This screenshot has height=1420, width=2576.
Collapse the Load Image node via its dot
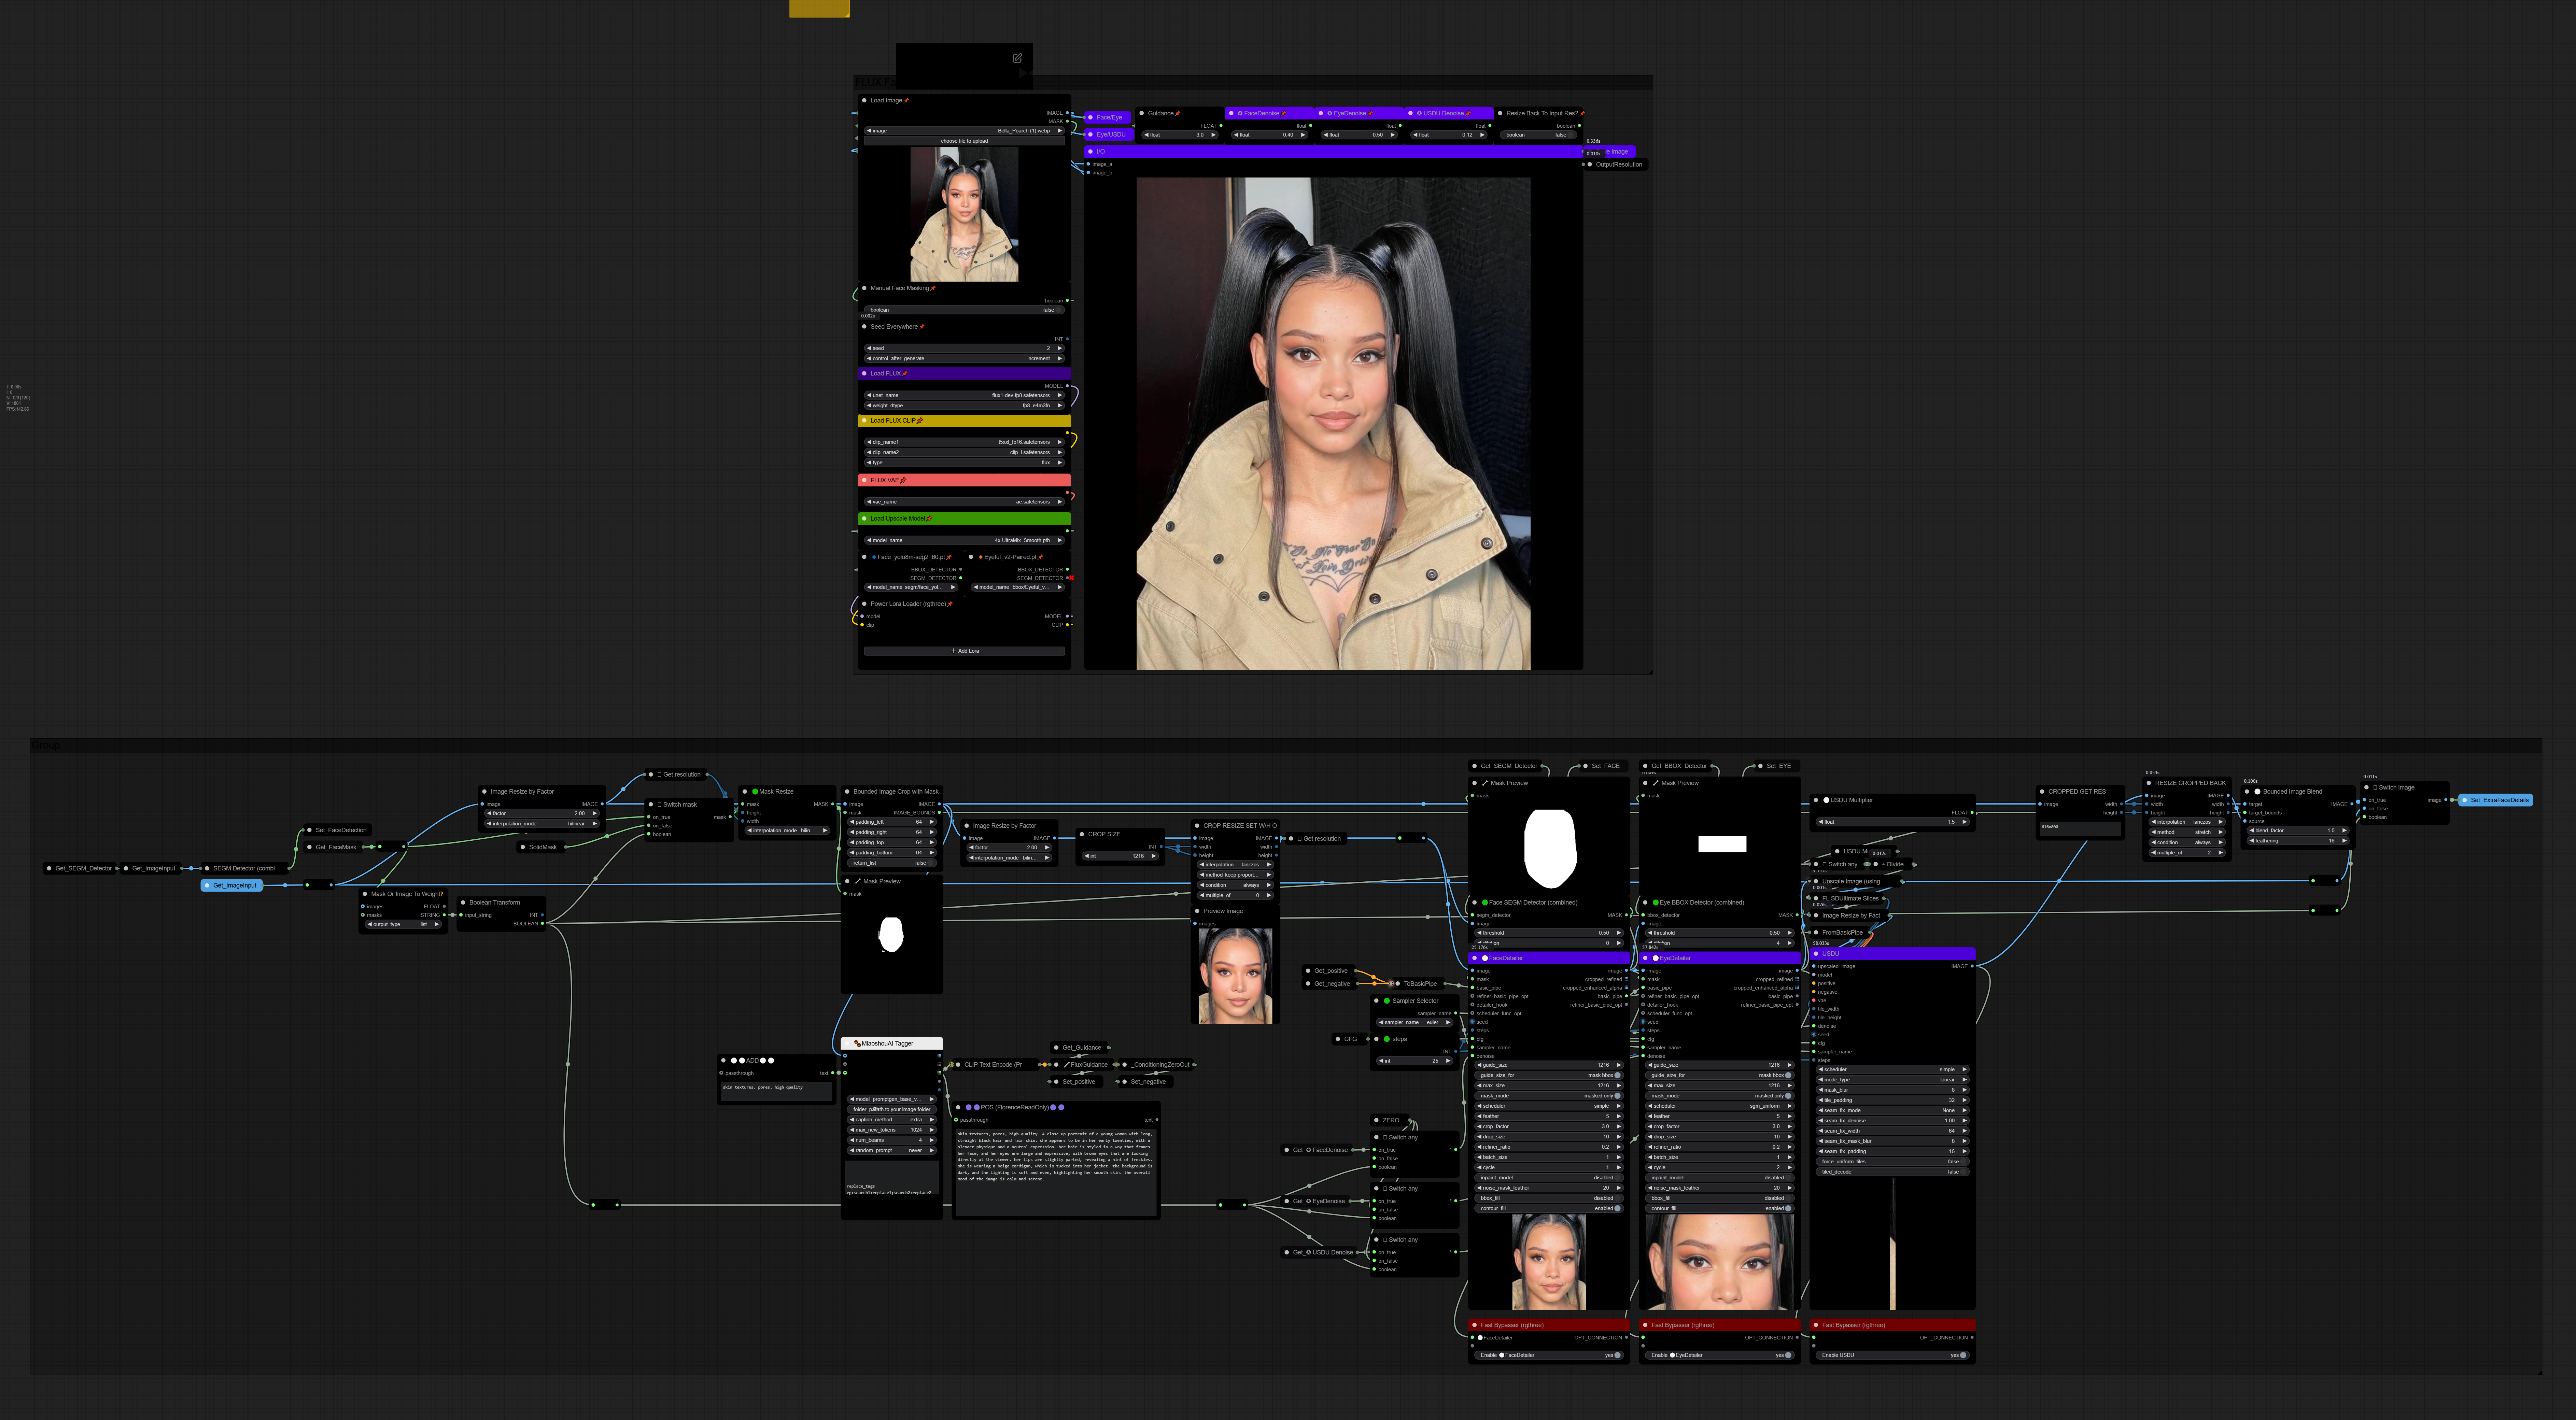click(x=864, y=100)
